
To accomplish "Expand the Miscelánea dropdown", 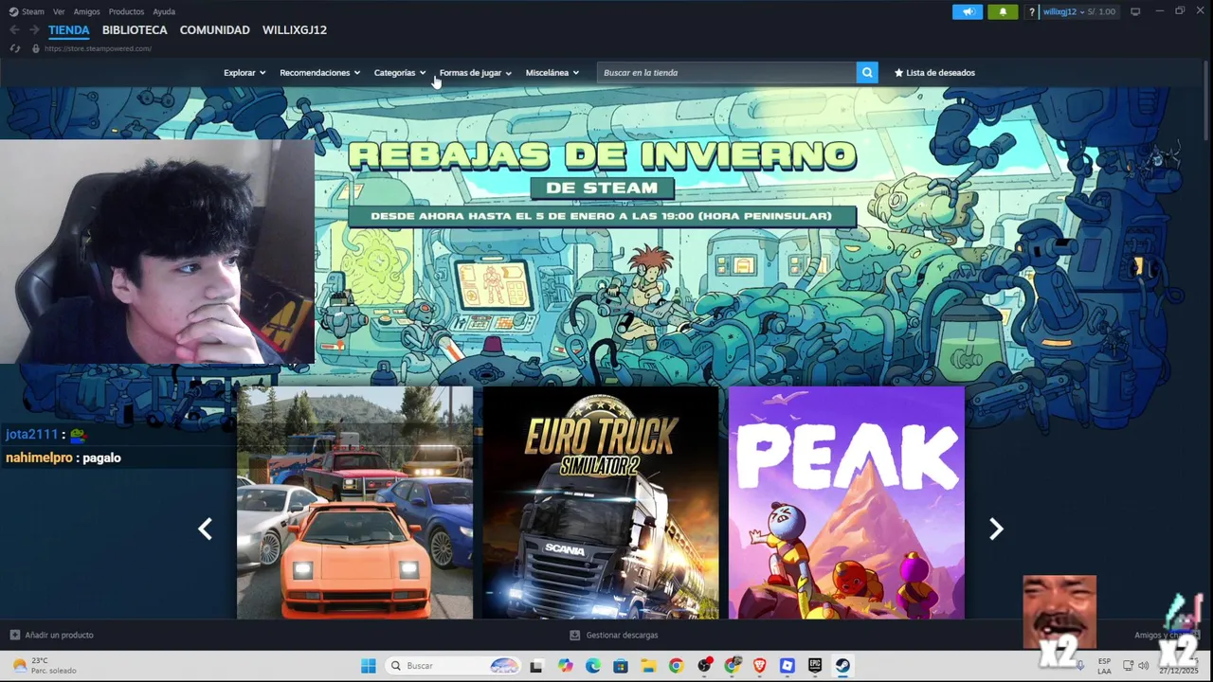I will pyautogui.click(x=552, y=72).
